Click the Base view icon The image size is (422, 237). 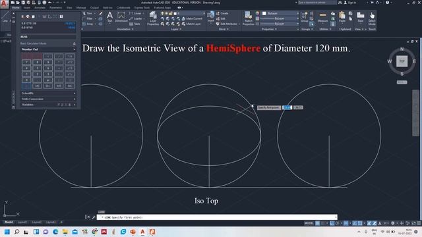coord(361,16)
